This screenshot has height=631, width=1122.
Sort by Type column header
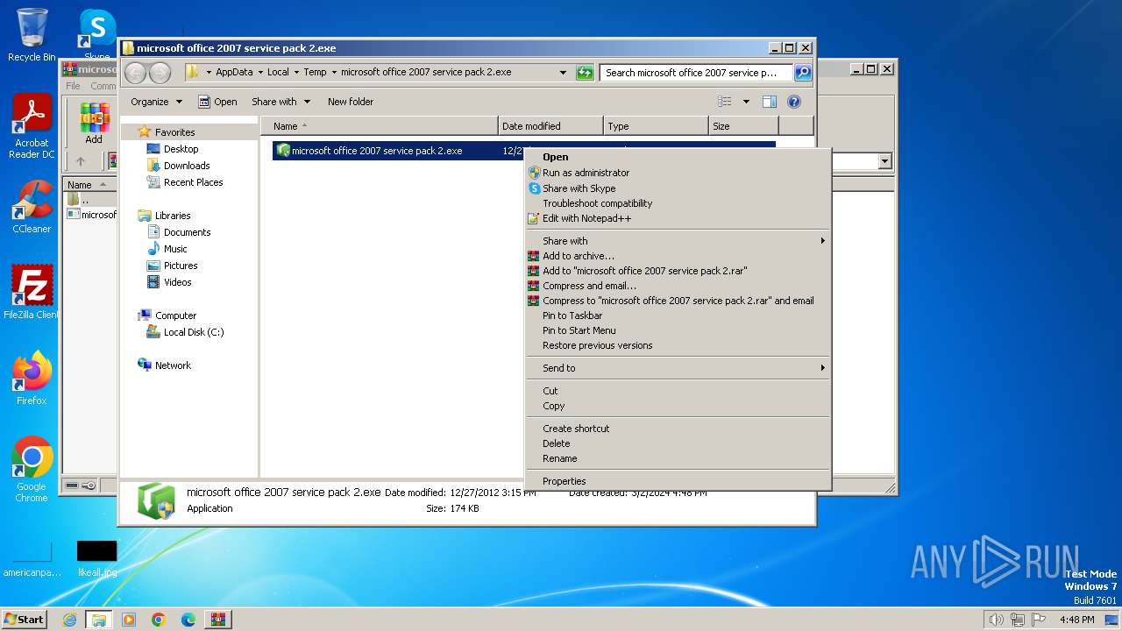656,126
